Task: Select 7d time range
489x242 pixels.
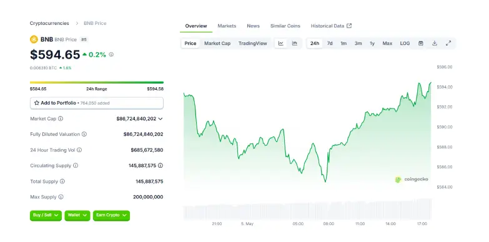Action: (330, 43)
